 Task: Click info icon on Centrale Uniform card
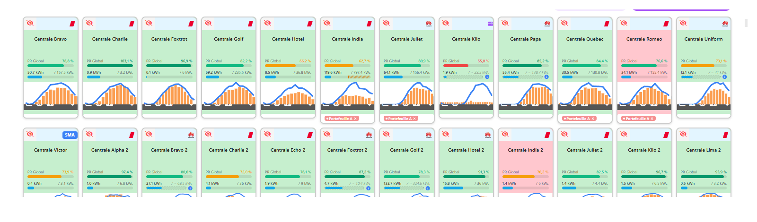pos(724,77)
